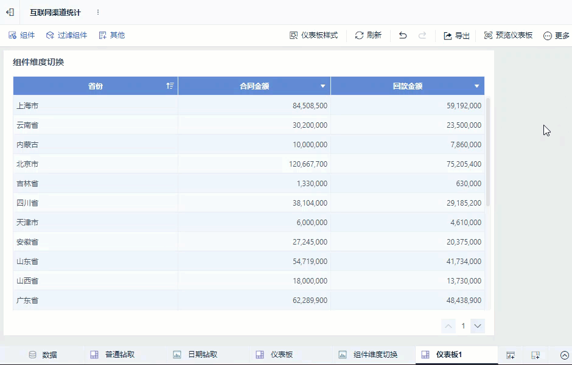Click the value 84,508,500
572x365 pixels.
[310, 106]
